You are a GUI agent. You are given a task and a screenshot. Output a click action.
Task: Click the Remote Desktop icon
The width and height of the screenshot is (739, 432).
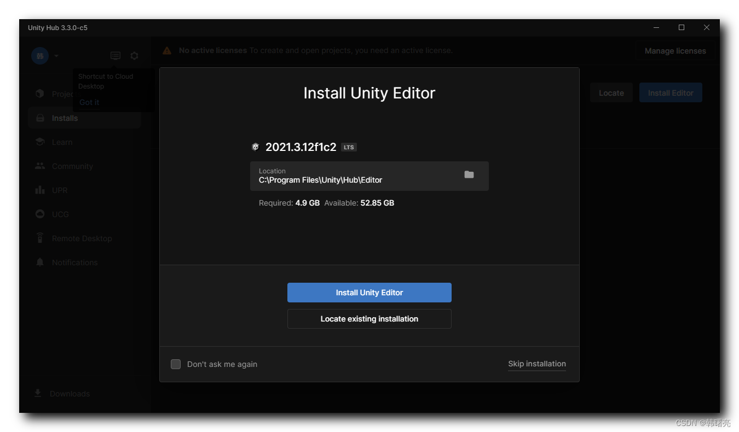[40, 238]
